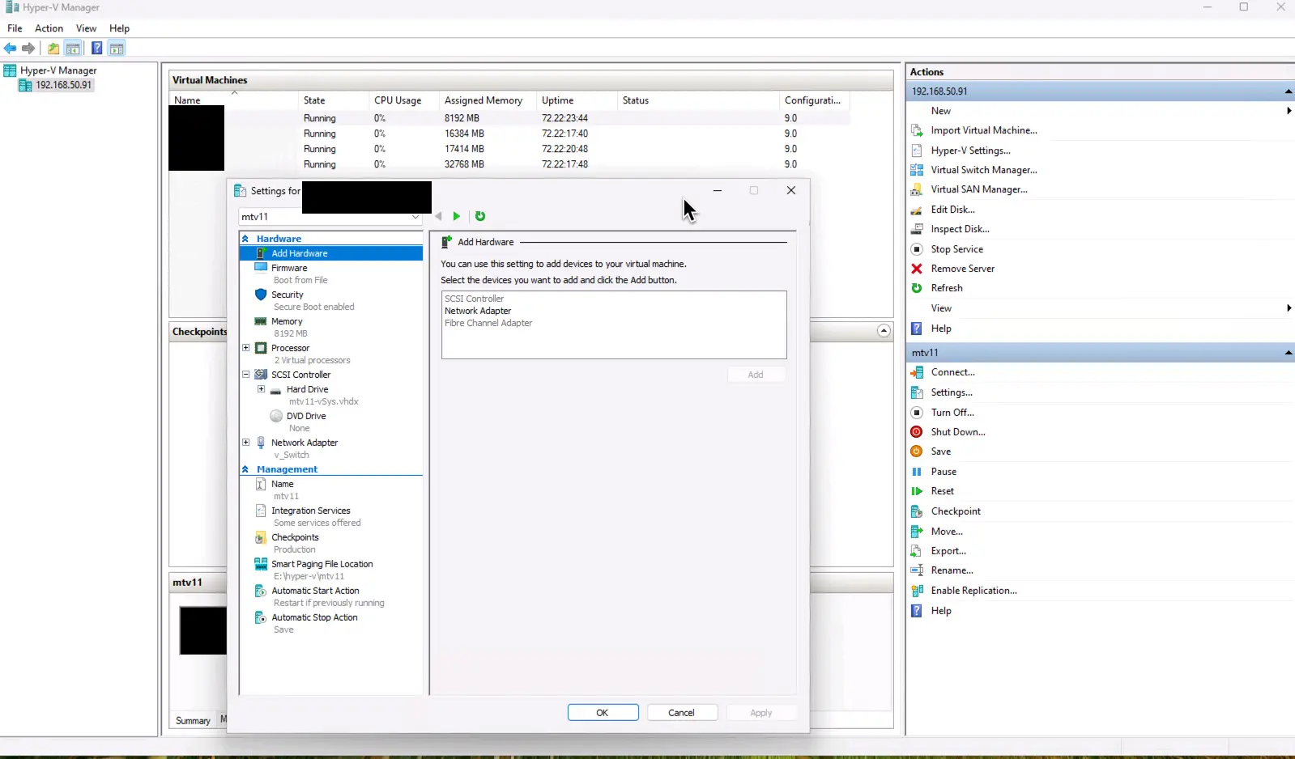This screenshot has height=759, width=1295.
Task: Click the Smart Paging File Location icon
Action: coord(261,564)
